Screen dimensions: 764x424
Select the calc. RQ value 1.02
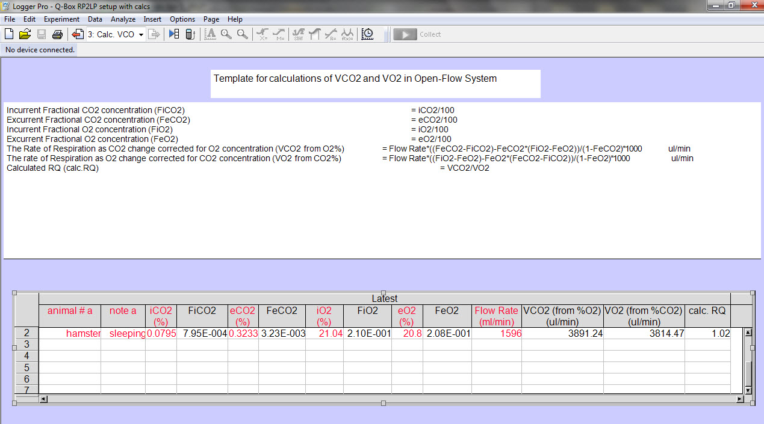[722, 333]
